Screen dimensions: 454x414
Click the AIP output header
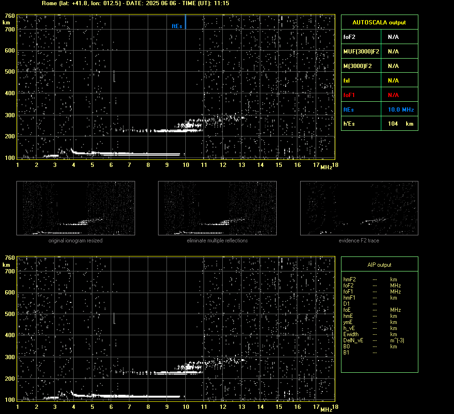click(379, 265)
